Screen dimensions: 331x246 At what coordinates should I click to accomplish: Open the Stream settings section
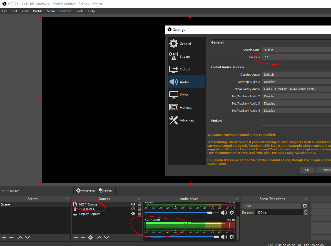[x=185, y=57]
